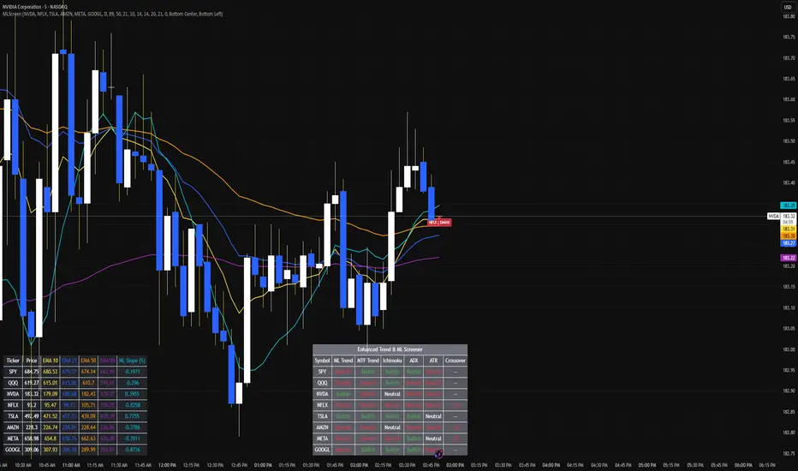Click NVDA row in the screener table

tap(390, 394)
